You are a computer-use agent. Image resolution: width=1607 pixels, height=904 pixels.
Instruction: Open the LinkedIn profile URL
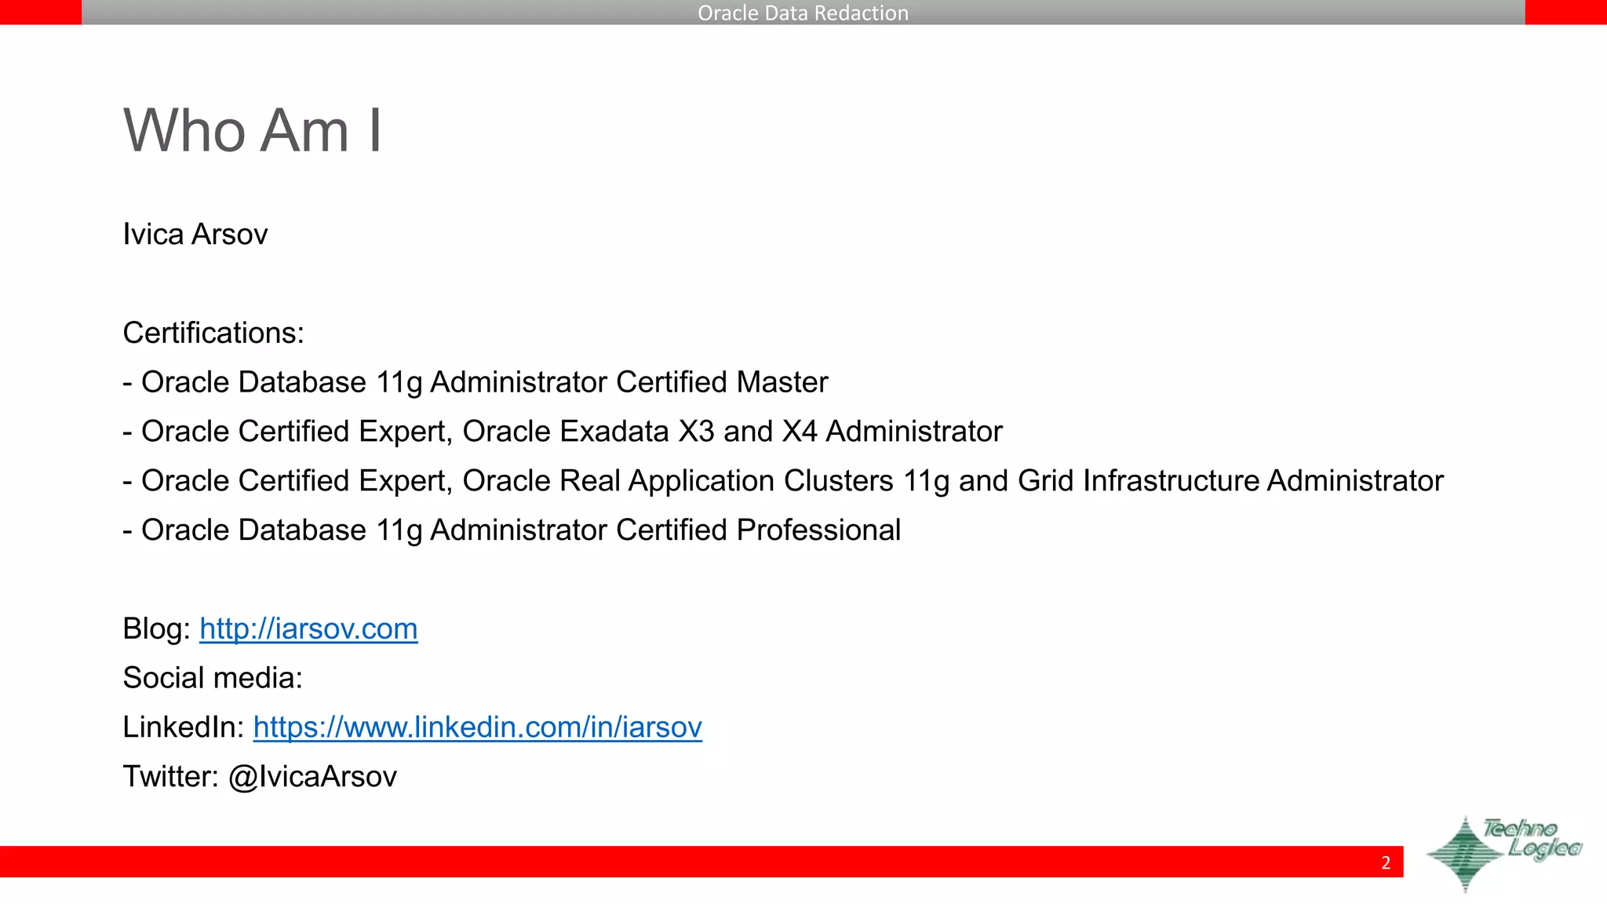tap(477, 727)
